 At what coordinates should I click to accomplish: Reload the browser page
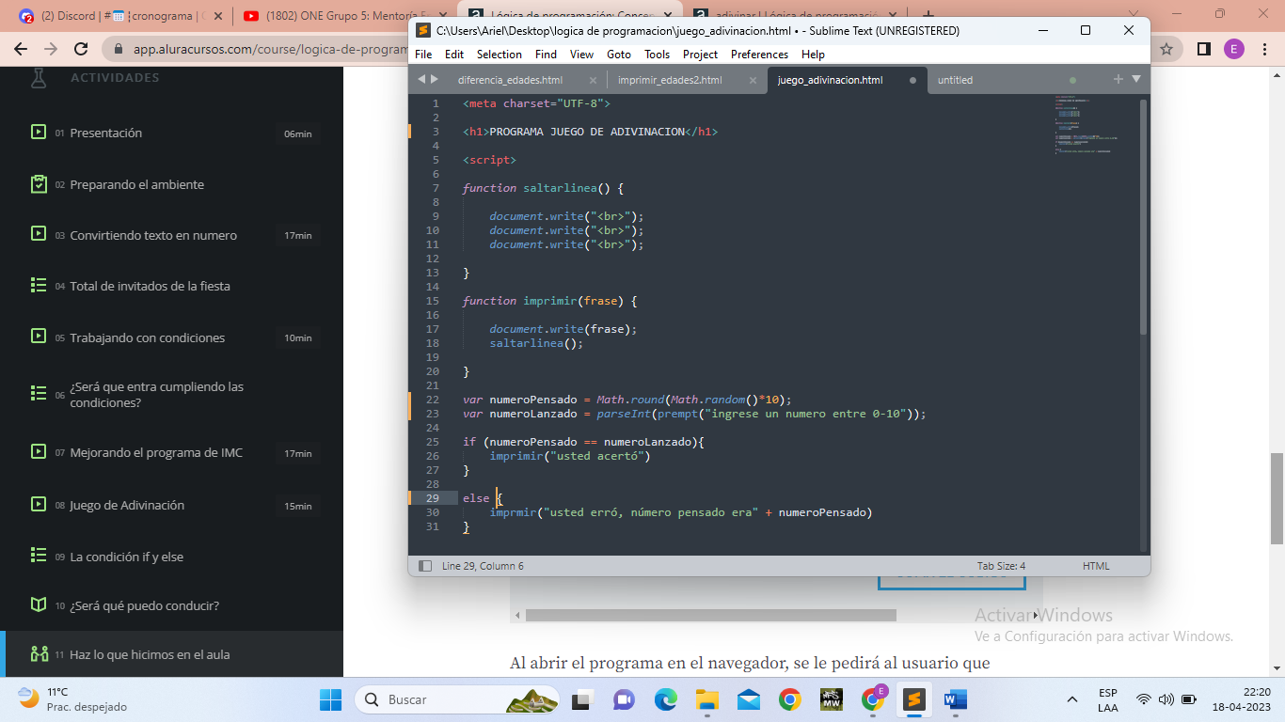(81, 49)
